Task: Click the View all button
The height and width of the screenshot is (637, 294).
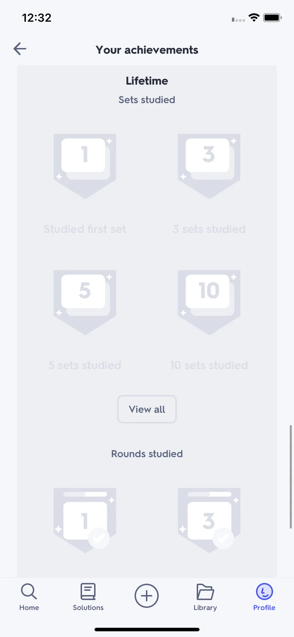Action: coord(147,409)
